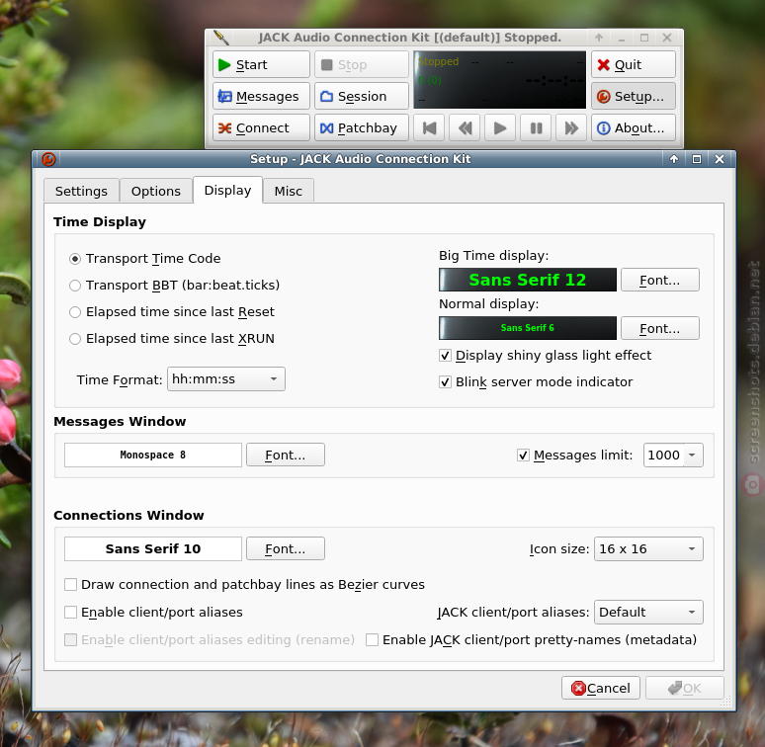Open the About... dialog
Viewport: 765px width, 747px height.
point(634,127)
